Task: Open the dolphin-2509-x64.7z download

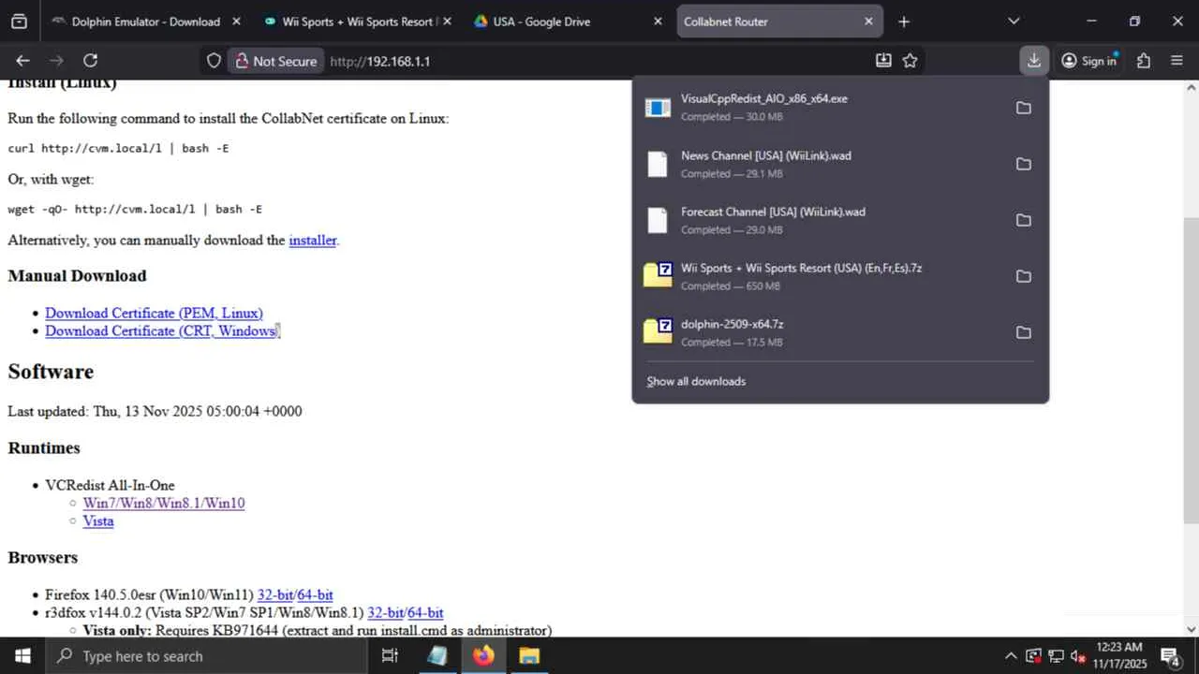Action: pos(821,332)
